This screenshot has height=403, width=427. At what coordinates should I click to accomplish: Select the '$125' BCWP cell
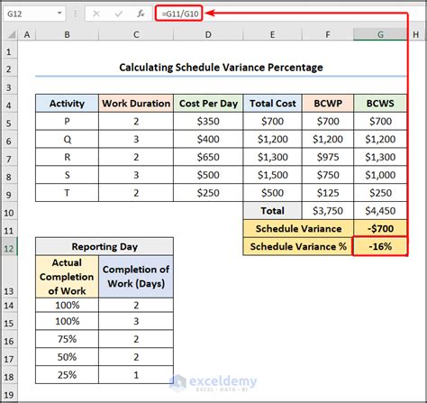pos(328,193)
